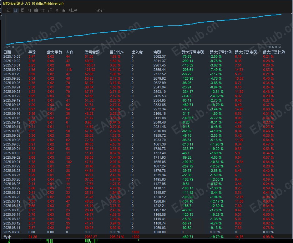Click the -14.02 % drawdown value
Image resolution: width=293 pixels, height=243 pixels.
[x=217, y=96]
